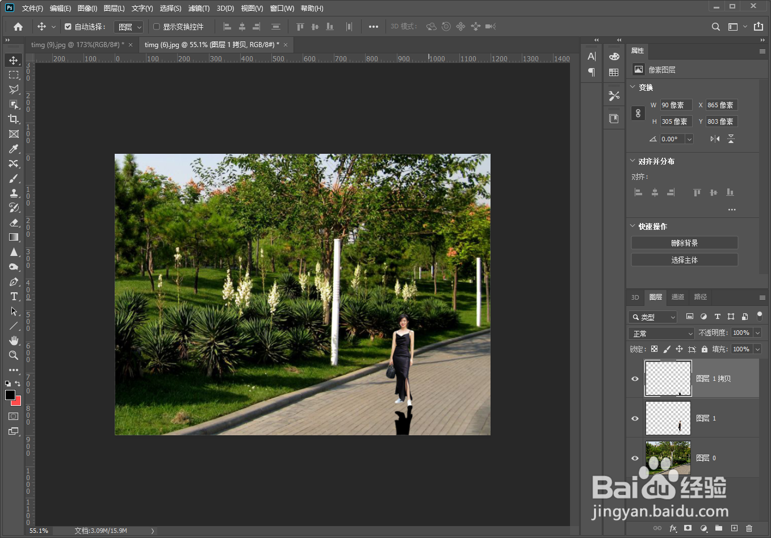Screen dimensions: 771x538
Task: Select the Move tool
Action: tap(14, 60)
